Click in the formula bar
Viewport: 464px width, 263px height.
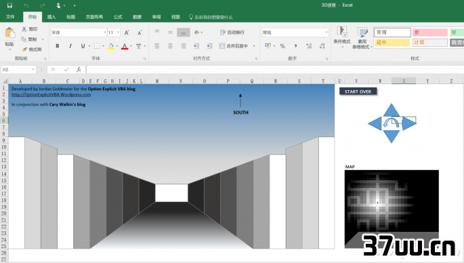pos(274,70)
